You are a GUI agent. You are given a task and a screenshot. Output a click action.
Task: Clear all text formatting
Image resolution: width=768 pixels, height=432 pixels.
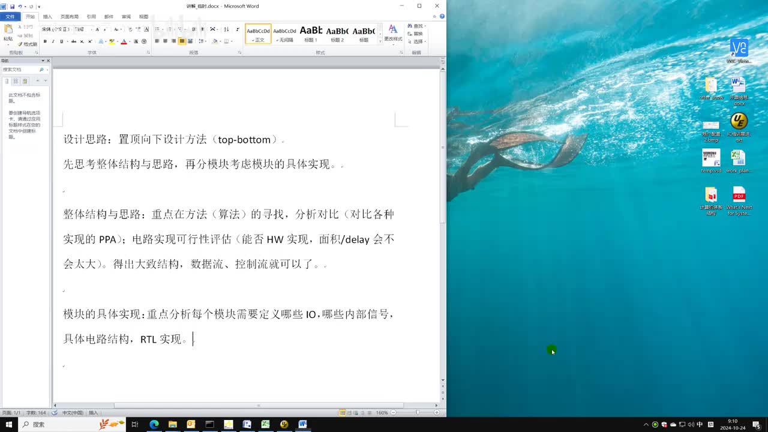point(131,29)
